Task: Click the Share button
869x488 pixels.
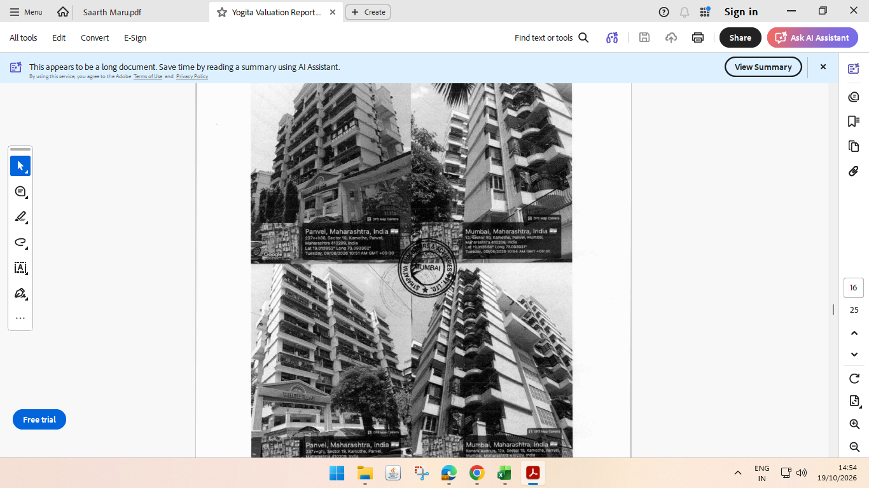Action: pyautogui.click(x=740, y=37)
